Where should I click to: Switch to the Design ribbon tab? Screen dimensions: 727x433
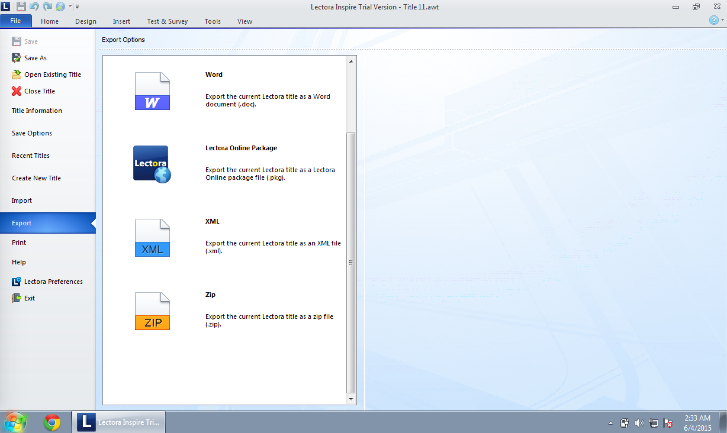point(86,21)
